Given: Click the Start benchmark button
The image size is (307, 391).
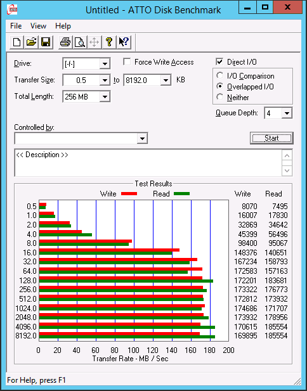Looking at the screenshot, I should click(x=271, y=138).
